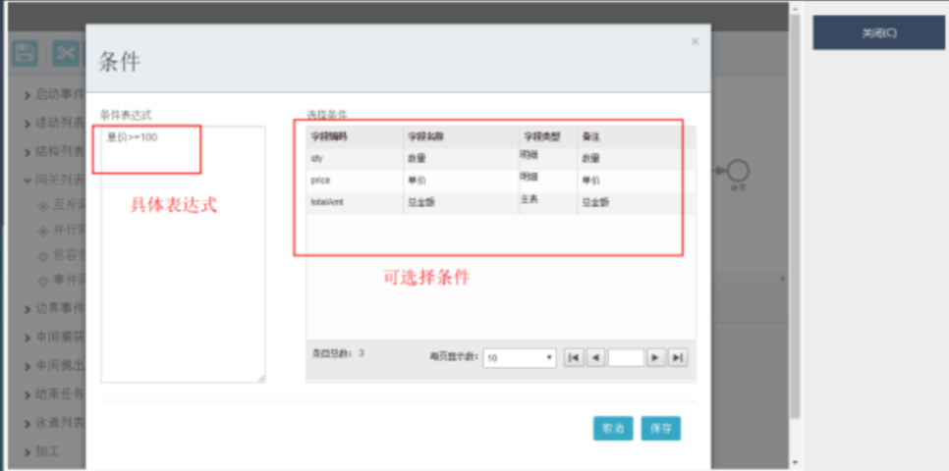Go to first page of condition table
Image resolution: width=949 pixels, height=471 pixels.
pyautogui.click(x=573, y=358)
